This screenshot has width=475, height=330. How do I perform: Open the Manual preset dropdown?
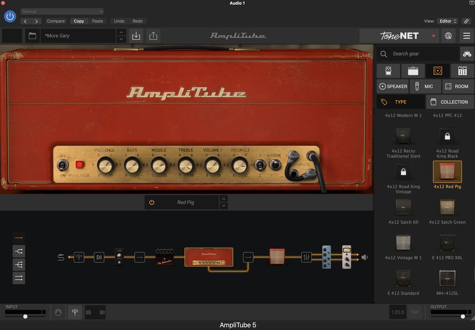[62, 11]
